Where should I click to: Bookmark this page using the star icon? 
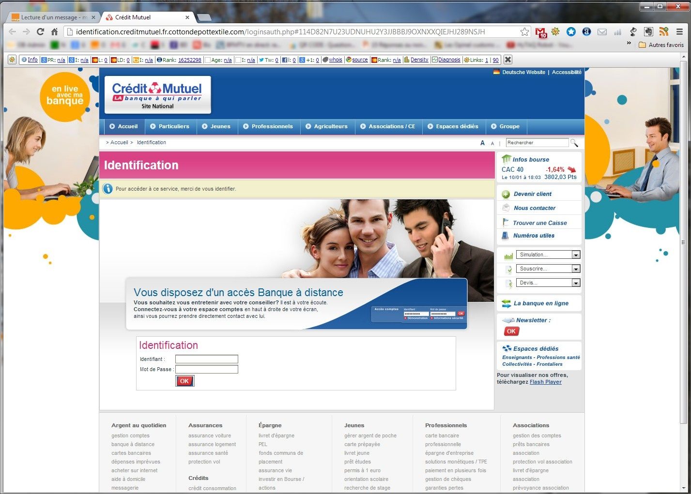click(x=524, y=32)
